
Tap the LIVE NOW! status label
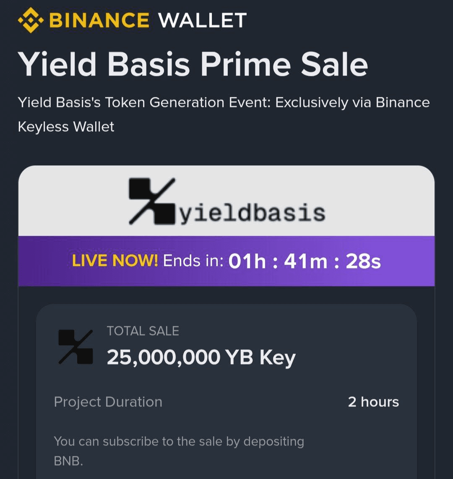115,261
